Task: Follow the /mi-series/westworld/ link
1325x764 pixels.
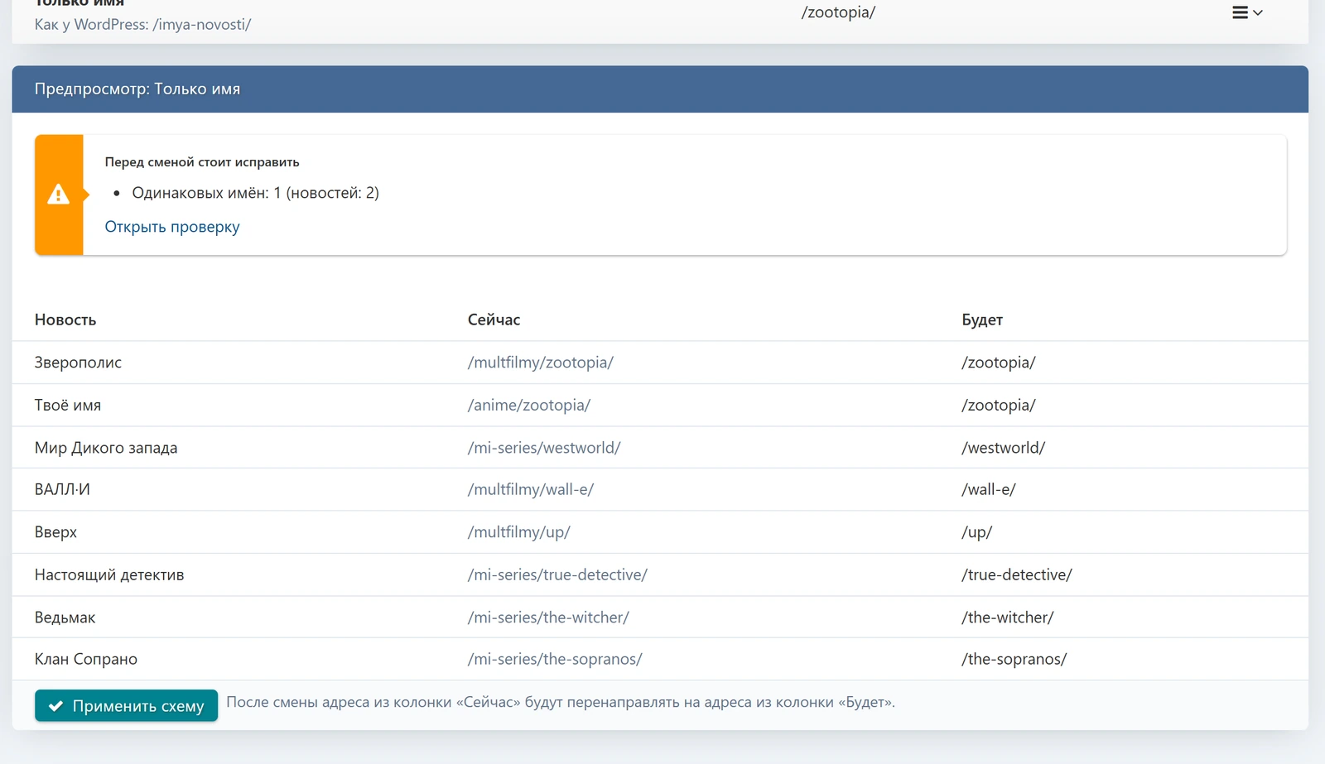Action: [544, 448]
